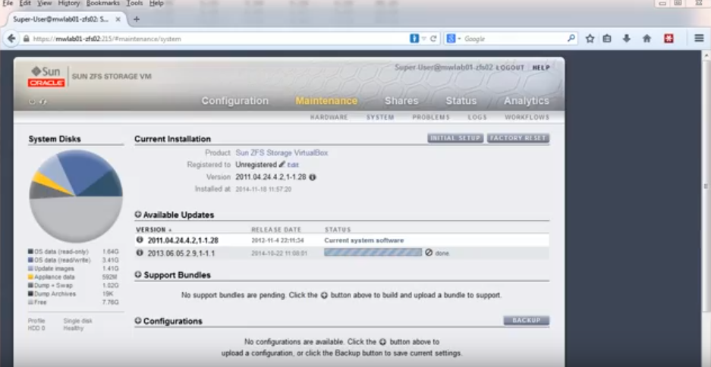The width and height of the screenshot is (711, 367).
Task: Close the Super-User@mwlab01-zfs02 tab
Action: point(118,20)
